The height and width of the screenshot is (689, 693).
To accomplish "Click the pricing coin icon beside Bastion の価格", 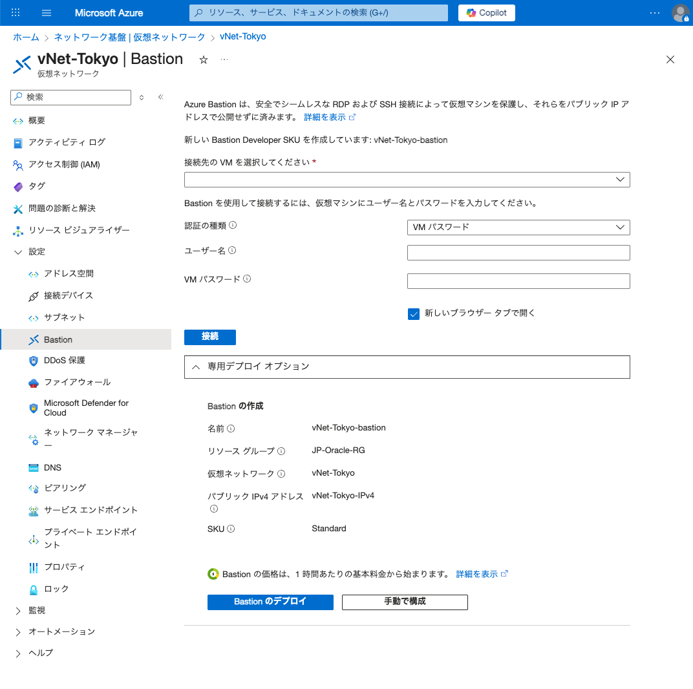I will [x=213, y=574].
